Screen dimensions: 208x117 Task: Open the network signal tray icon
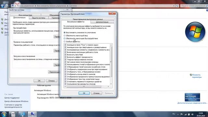[185, 114]
